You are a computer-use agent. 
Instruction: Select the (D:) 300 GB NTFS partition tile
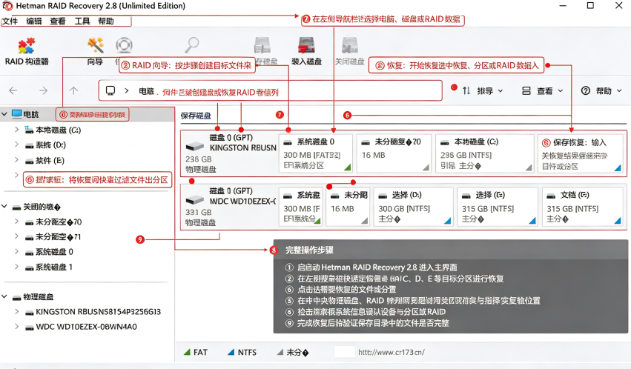pyautogui.click(x=413, y=207)
